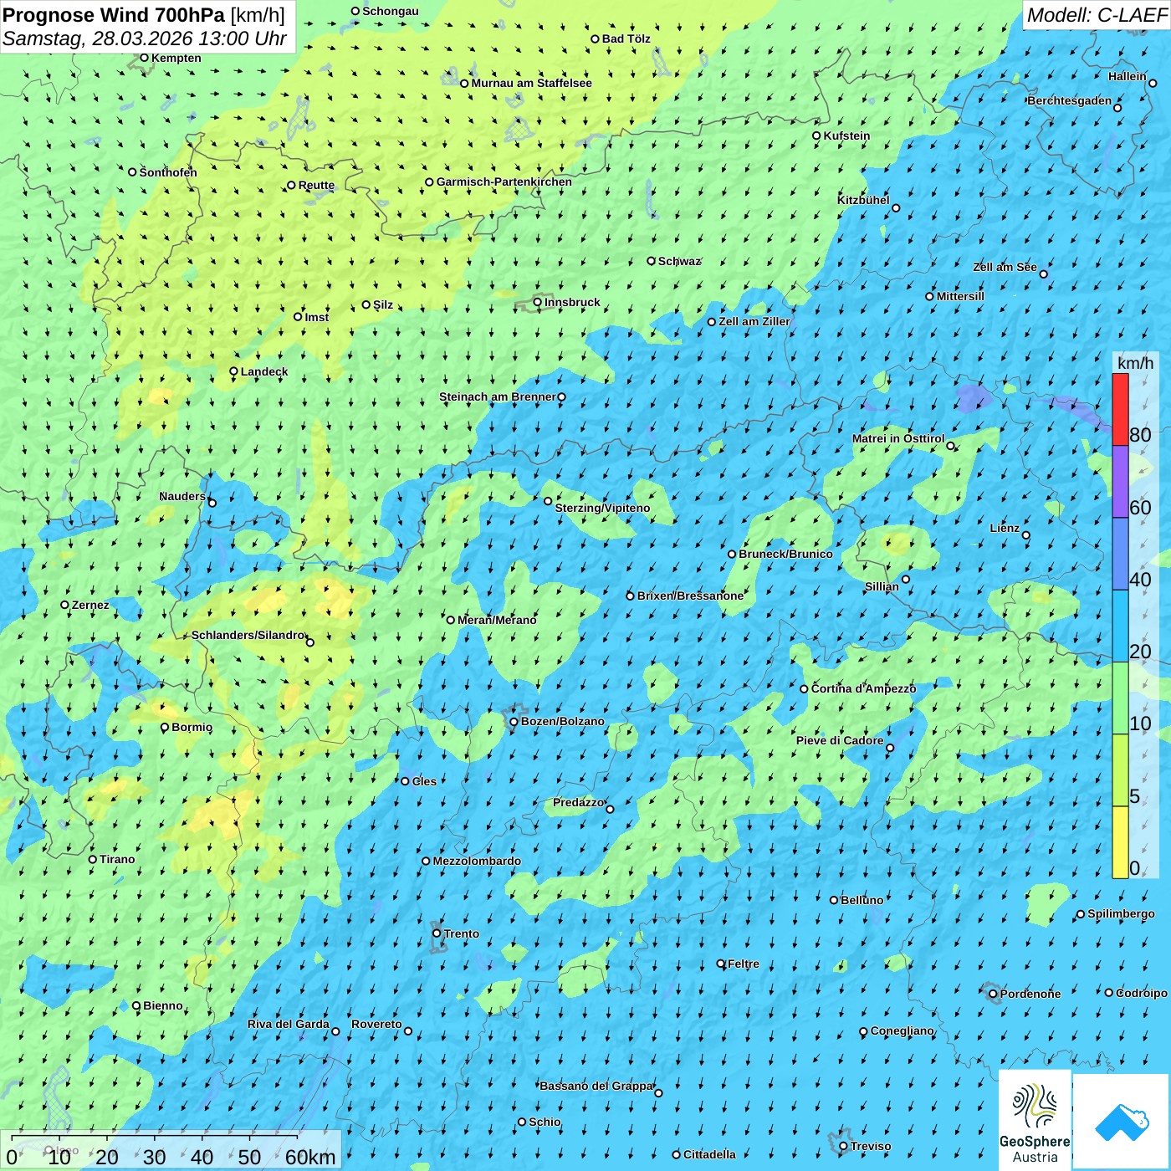The image size is (1171, 1171).
Task: Click the Kufstein location marker
Action: click(816, 136)
